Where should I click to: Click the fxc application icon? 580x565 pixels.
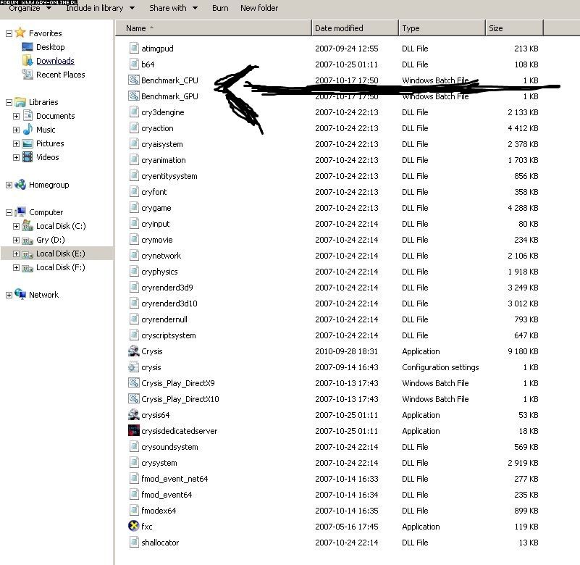pyautogui.click(x=133, y=526)
